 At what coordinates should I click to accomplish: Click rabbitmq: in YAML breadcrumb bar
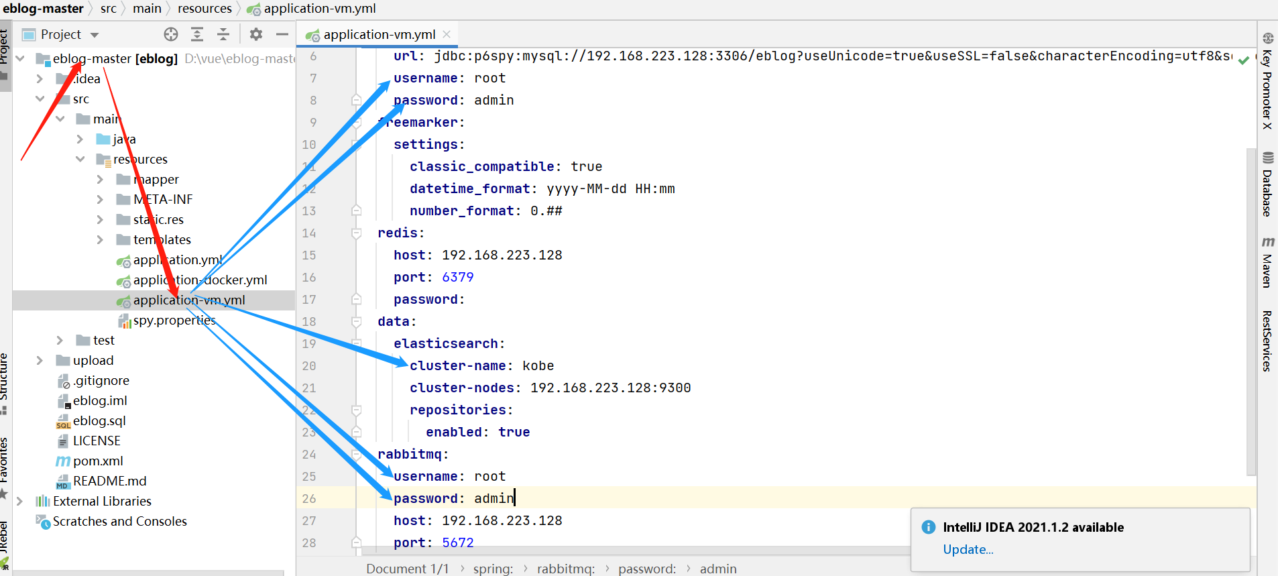565,569
